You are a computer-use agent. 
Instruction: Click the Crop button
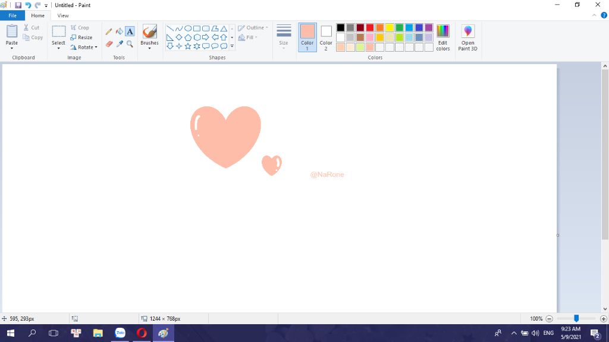click(80, 27)
